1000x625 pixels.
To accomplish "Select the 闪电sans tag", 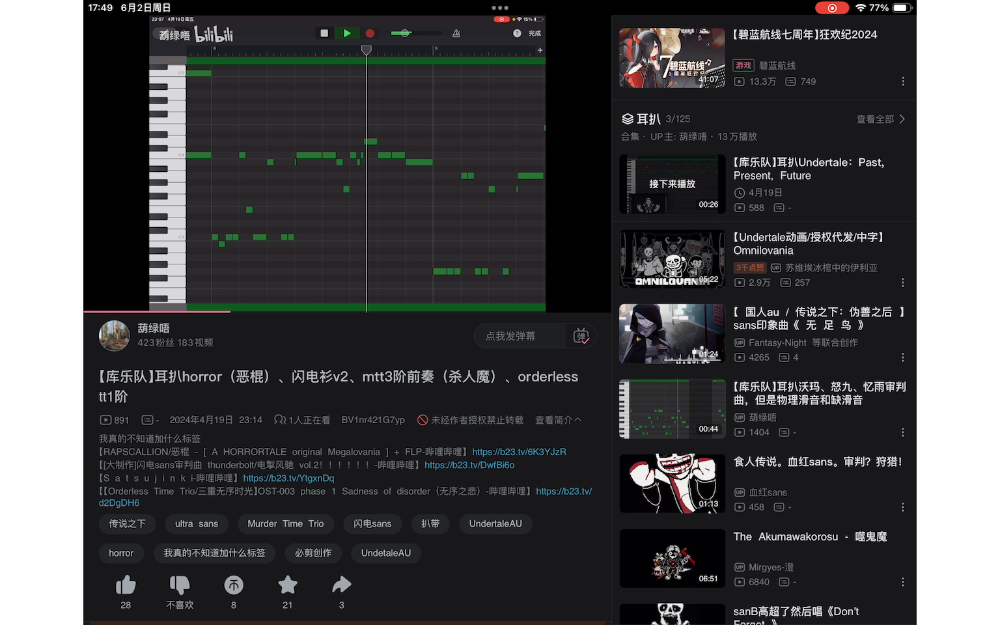I will pyautogui.click(x=372, y=523).
